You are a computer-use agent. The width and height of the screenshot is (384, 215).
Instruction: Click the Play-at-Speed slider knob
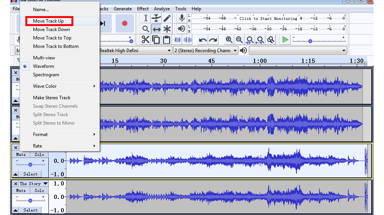click(310, 41)
